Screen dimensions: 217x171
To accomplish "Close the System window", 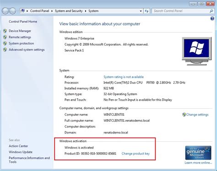I will 211,4.
